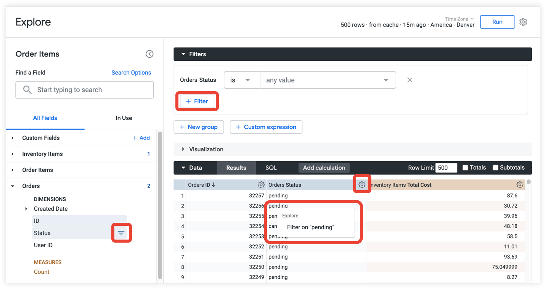546x289 pixels.
Task: Click the plus Add custom fields link
Action: [141, 138]
